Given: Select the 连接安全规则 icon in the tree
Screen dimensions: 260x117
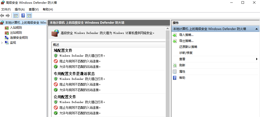Looking at the screenshot, I should (x=7, y=38).
